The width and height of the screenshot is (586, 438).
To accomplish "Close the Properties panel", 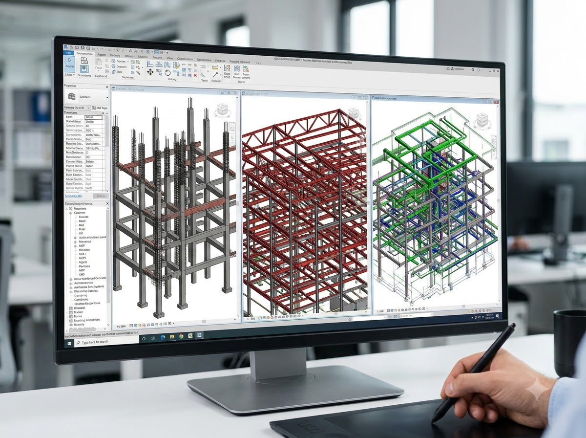I will [x=107, y=87].
